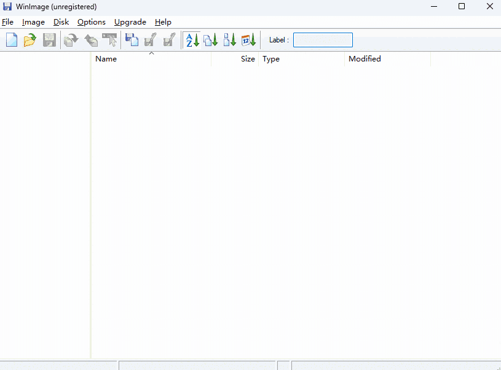Read a disk into an image
Screen dimensions: 501x370
[x=132, y=39]
